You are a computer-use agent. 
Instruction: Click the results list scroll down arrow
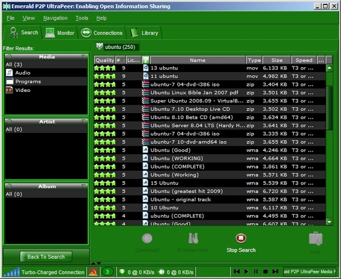click(x=329, y=222)
